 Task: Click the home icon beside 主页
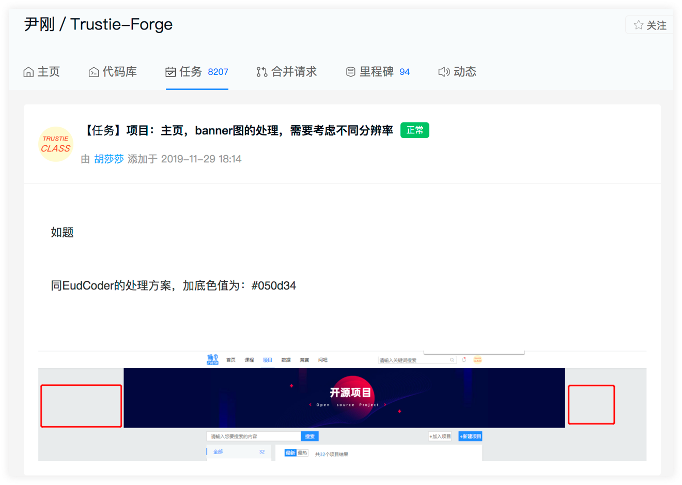(x=28, y=72)
